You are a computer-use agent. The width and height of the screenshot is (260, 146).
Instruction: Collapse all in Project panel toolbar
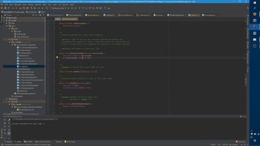tap(36, 15)
